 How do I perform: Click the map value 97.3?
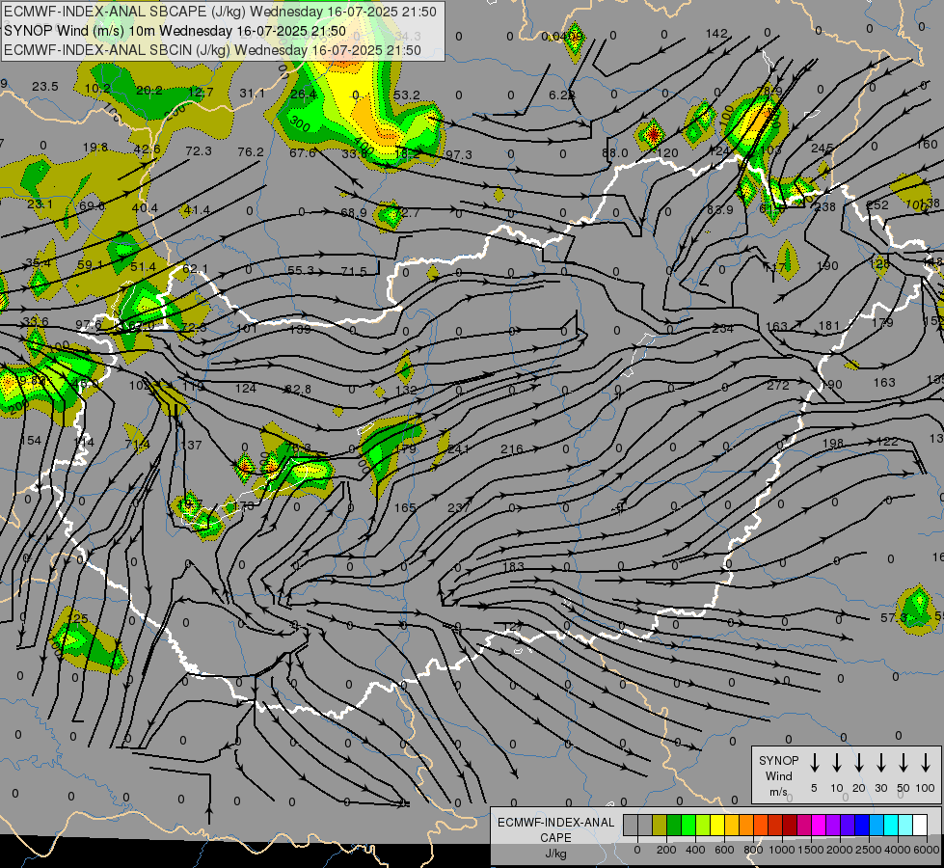tap(459, 155)
